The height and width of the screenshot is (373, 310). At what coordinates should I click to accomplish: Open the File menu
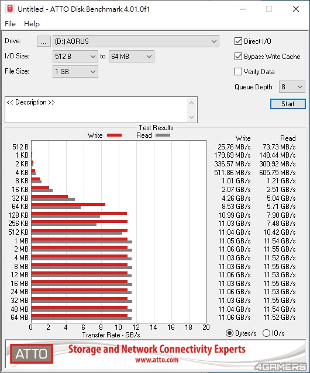pos(11,24)
